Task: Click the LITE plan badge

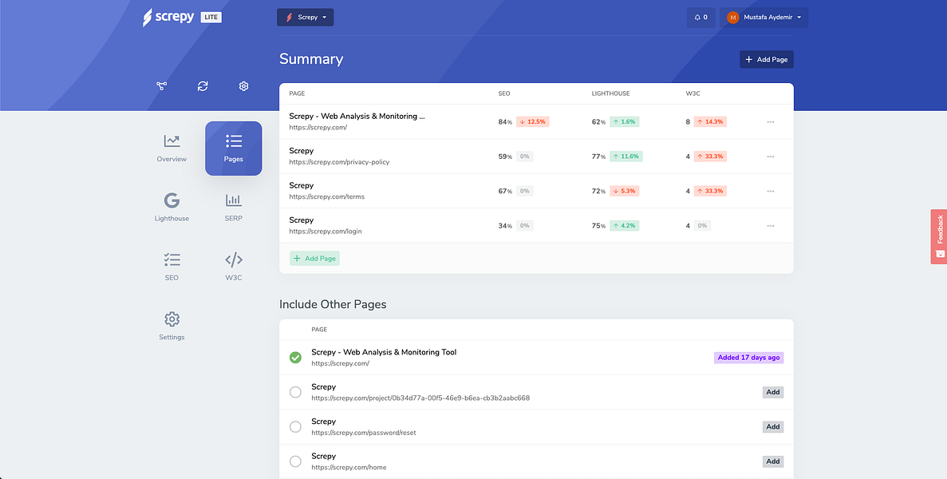Action: 211,18
